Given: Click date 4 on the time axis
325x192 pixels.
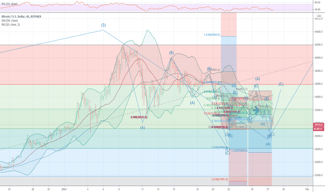Looking at the screenshot, I should (x=88, y=189).
